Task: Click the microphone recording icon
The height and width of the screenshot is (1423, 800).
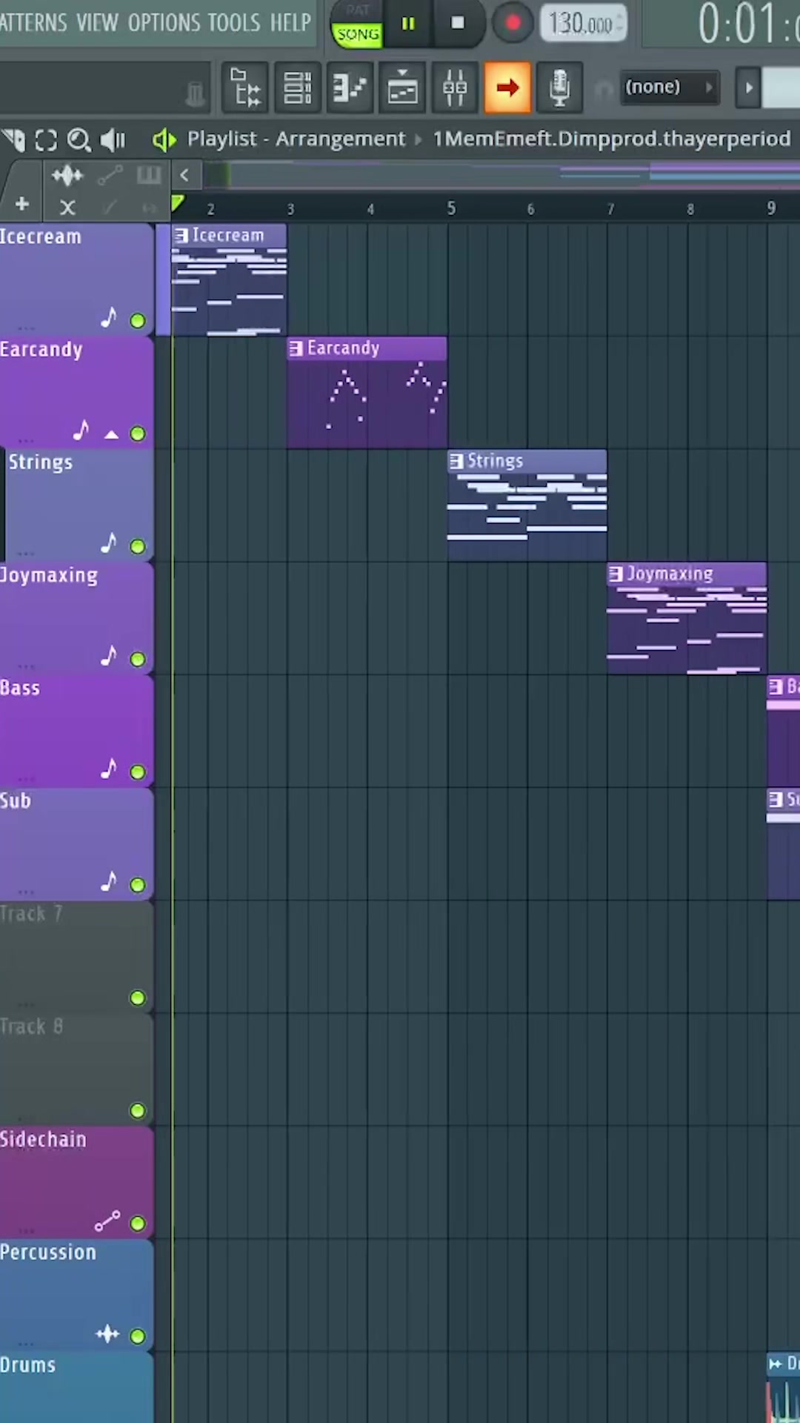Action: click(x=560, y=87)
